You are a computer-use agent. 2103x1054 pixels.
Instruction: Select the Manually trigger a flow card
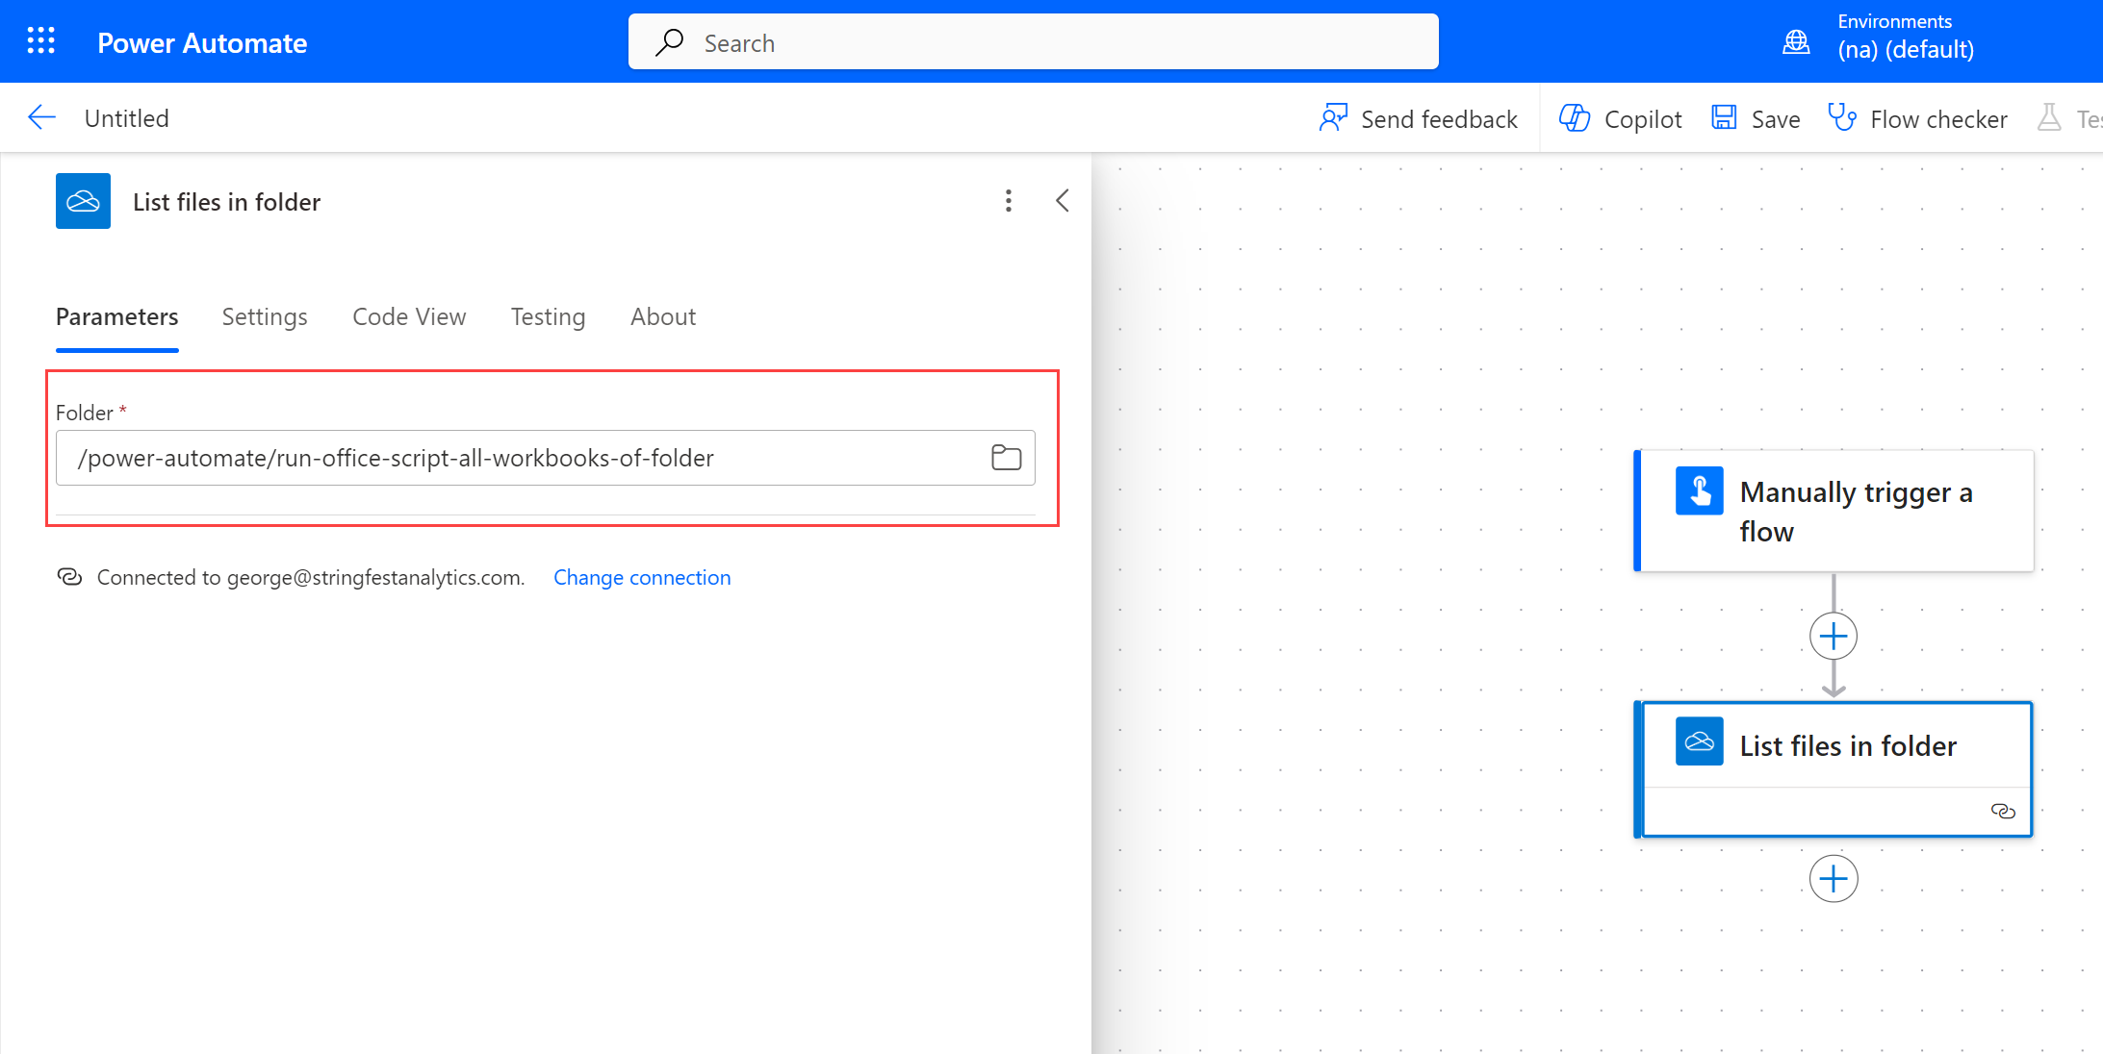(1834, 512)
